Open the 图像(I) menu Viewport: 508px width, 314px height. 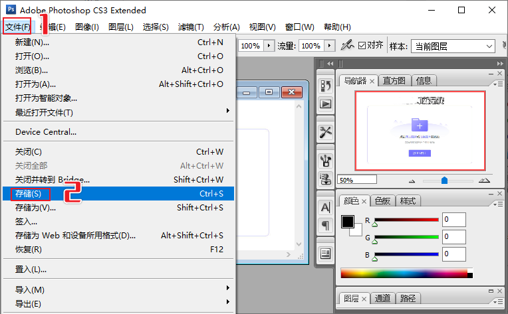coord(87,27)
